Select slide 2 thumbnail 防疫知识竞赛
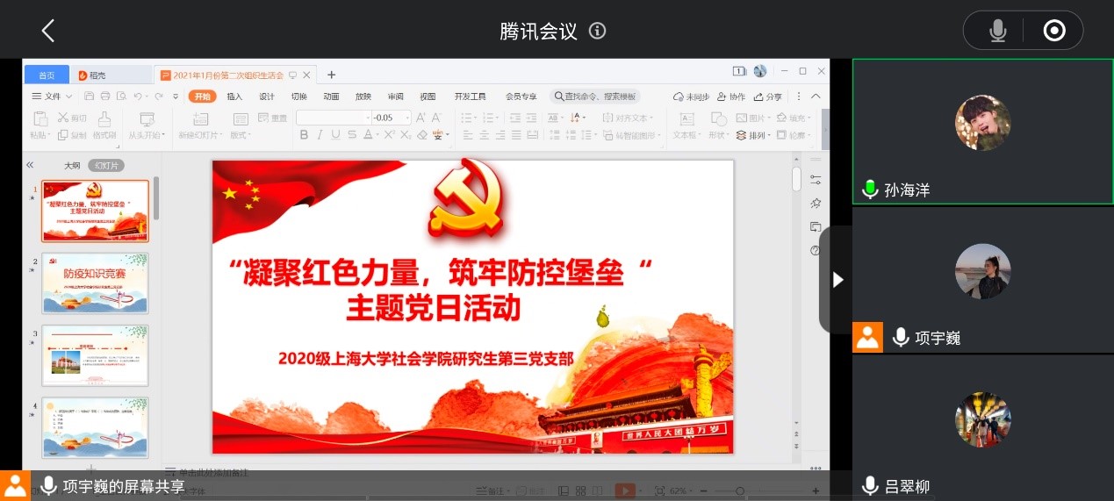This screenshot has width=1114, height=501. pyautogui.click(x=95, y=283)
